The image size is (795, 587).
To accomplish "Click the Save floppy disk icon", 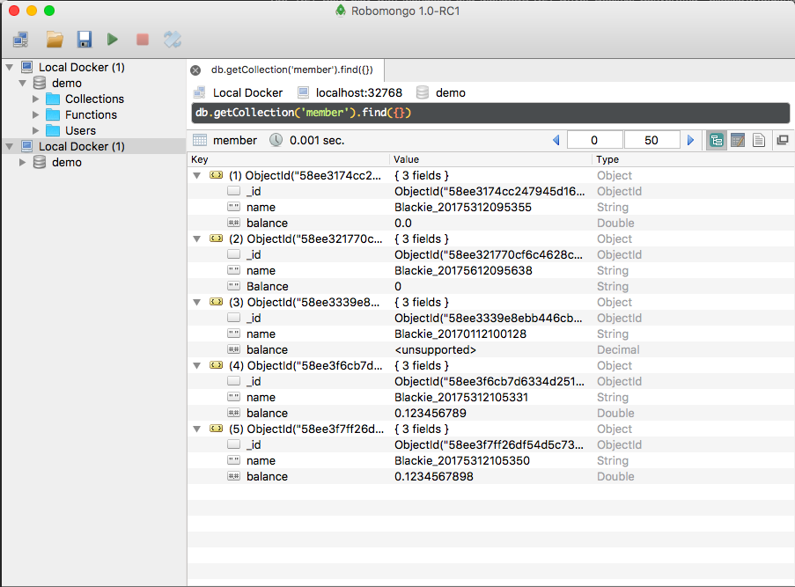I will click(84, 39).
